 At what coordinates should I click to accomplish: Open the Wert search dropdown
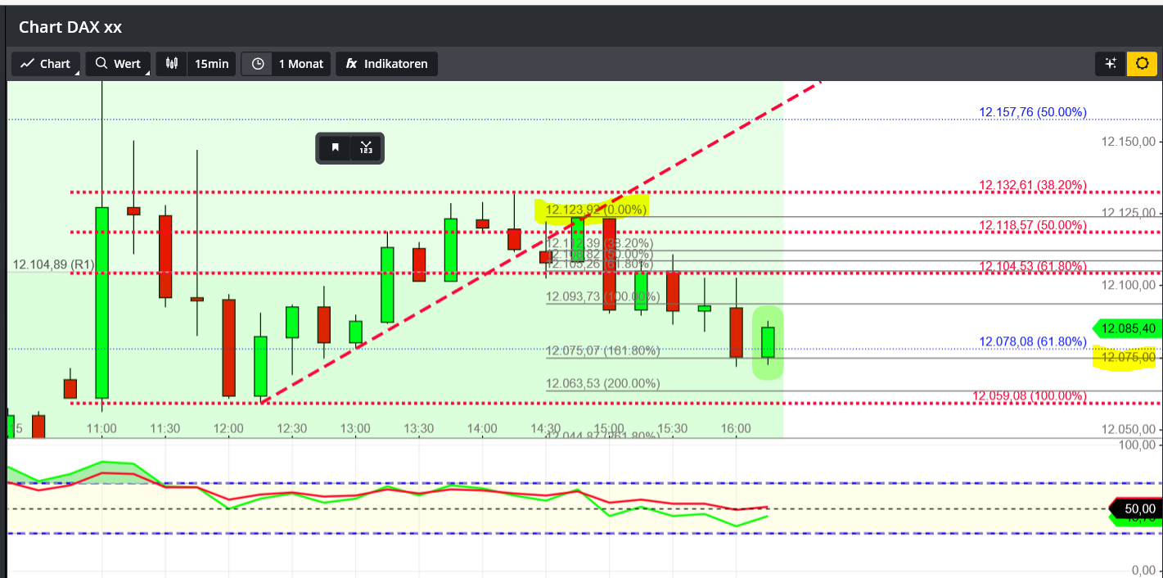(118, 64)
